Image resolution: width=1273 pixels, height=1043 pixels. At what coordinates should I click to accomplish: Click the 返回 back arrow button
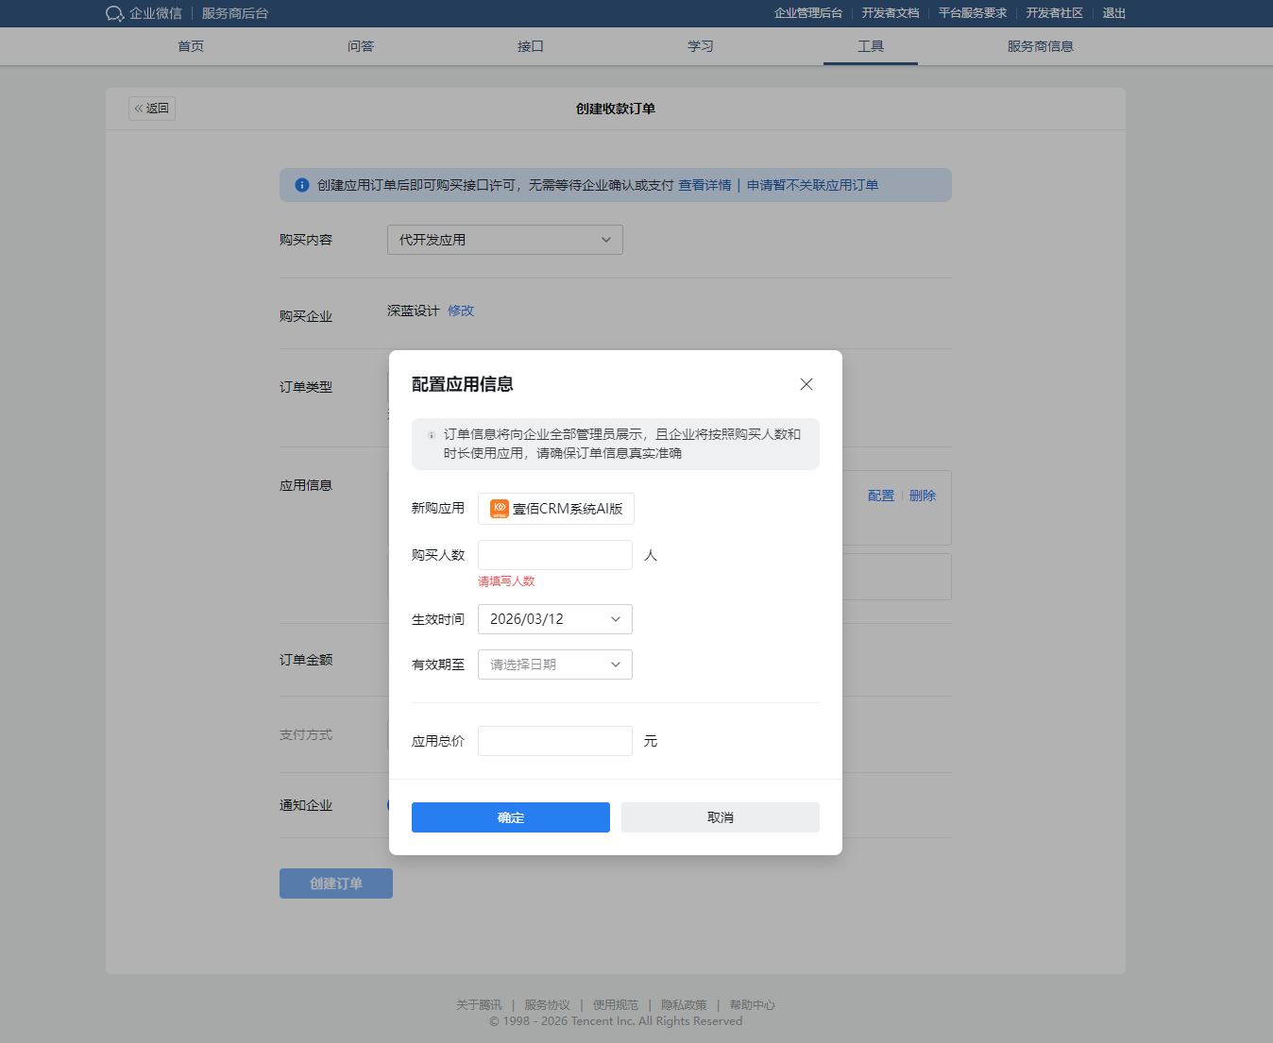(152, 109)
